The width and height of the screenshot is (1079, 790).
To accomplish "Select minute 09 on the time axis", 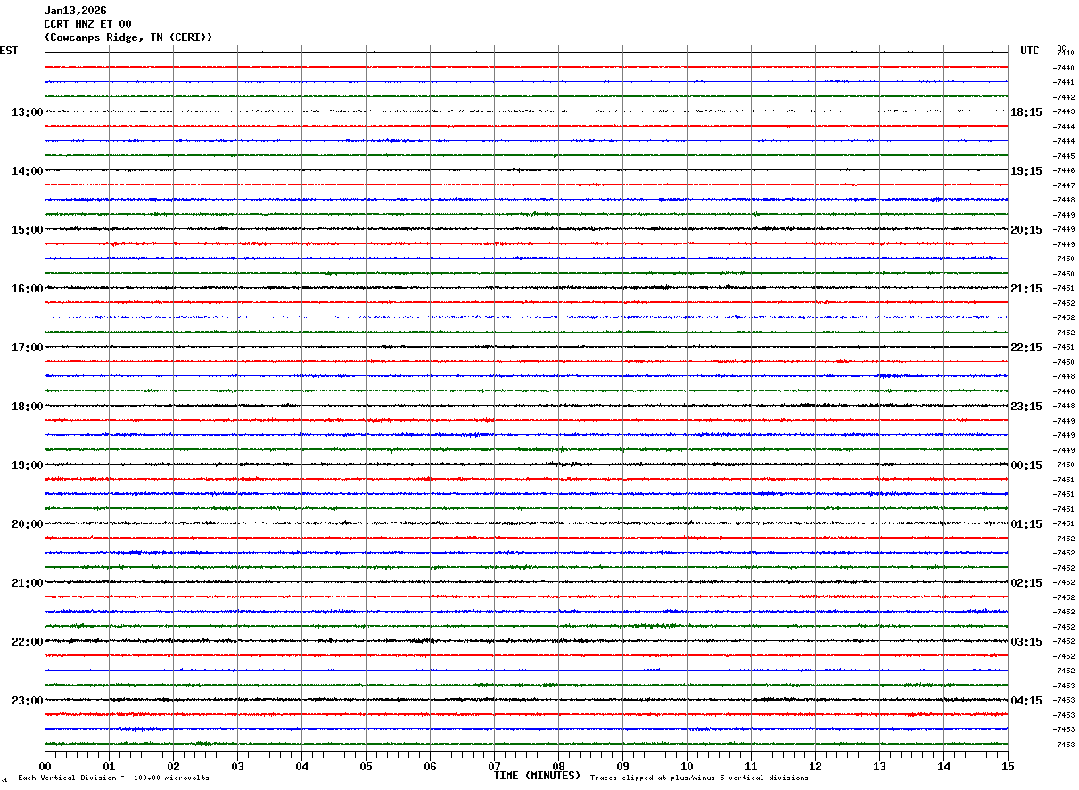I will pyautogui.click(x=622, y=766).
